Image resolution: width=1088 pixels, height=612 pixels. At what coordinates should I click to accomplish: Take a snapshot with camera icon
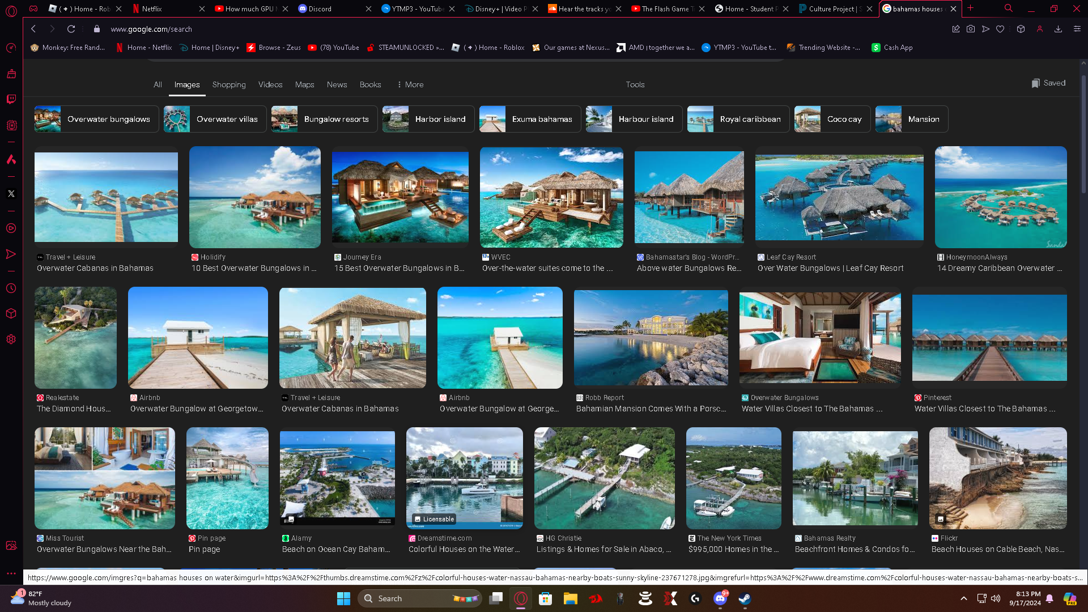coord(971,29)
